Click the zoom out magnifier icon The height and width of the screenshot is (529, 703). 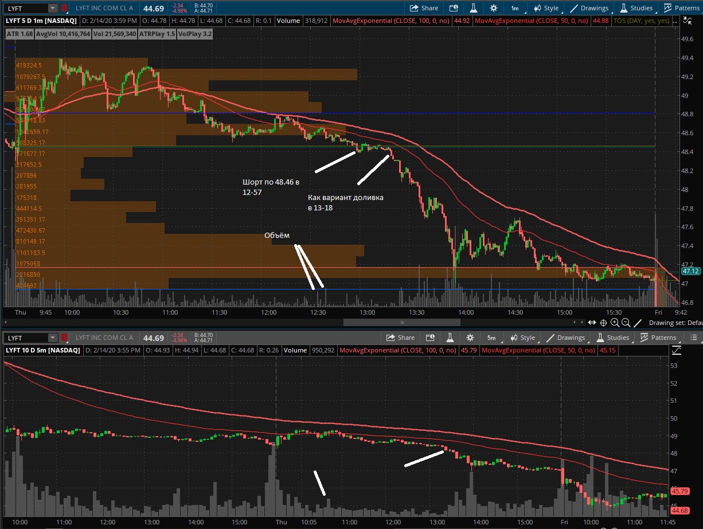pos(626,323)
